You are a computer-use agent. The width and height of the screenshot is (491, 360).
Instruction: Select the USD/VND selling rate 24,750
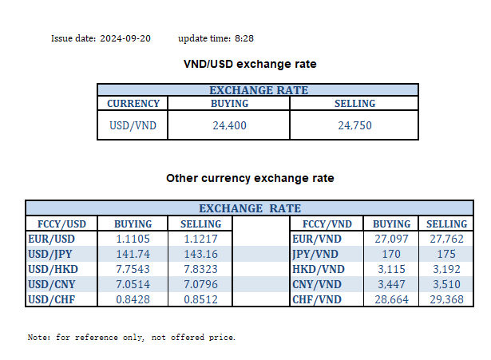[x=354, y=125]
